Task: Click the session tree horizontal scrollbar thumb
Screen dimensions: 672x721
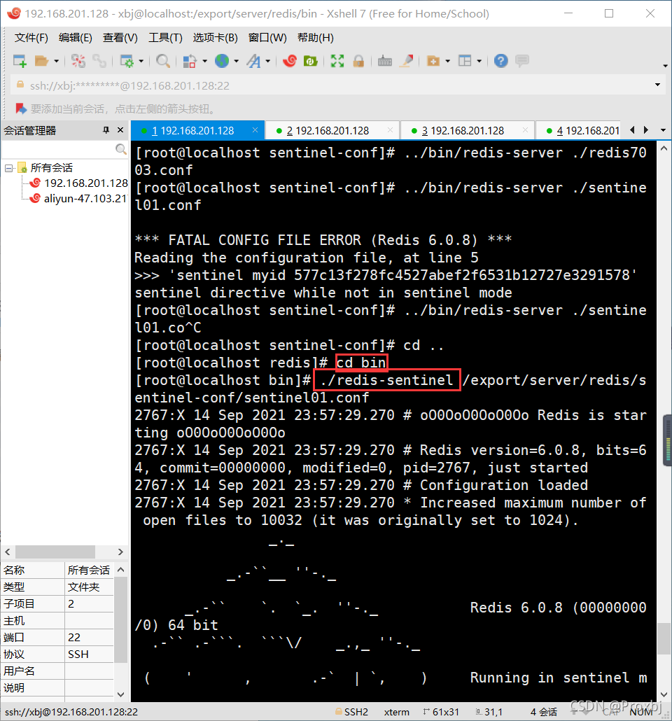Action: [55, 552]
